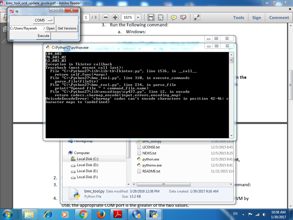Open the Comment pane in Adobe Reader
This screenshot has height=220, width=293.
[x=279, y=18]
